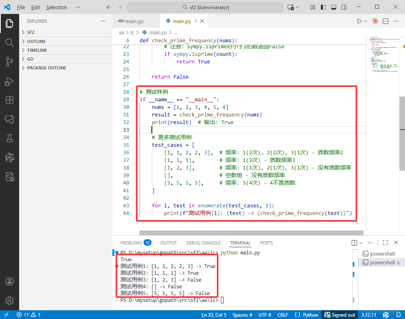Open the Run and Debug view

[9, 81]
